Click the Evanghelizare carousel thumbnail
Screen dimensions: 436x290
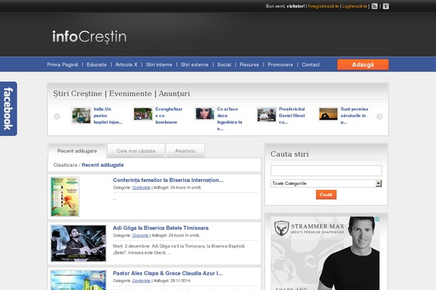click(143, 114)
